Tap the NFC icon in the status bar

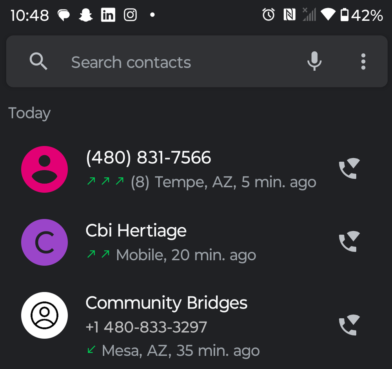[289, 15]
